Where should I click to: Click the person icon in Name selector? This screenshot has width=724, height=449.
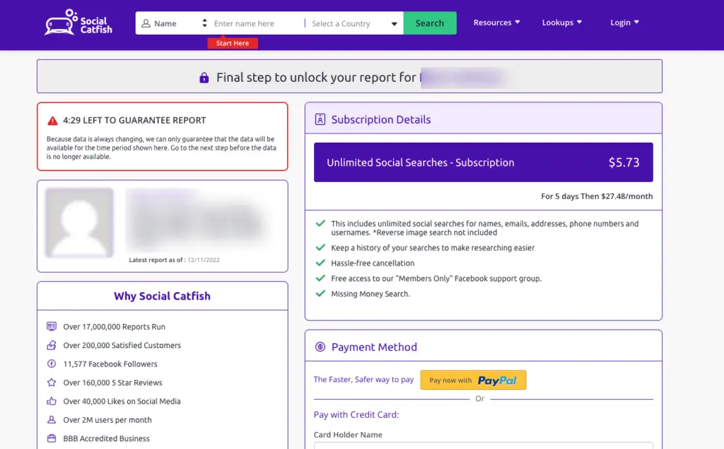point(146,23)
